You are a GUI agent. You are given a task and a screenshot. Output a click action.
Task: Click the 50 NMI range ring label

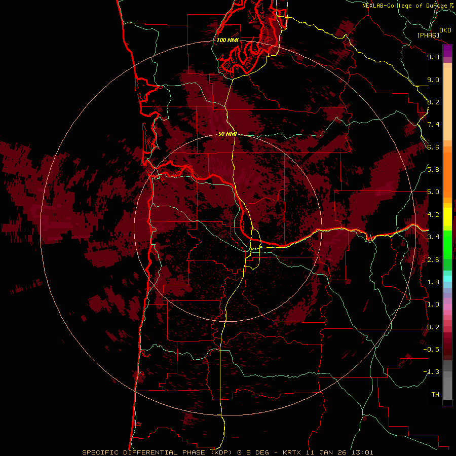pyautogui.click(x=227, y=134)
